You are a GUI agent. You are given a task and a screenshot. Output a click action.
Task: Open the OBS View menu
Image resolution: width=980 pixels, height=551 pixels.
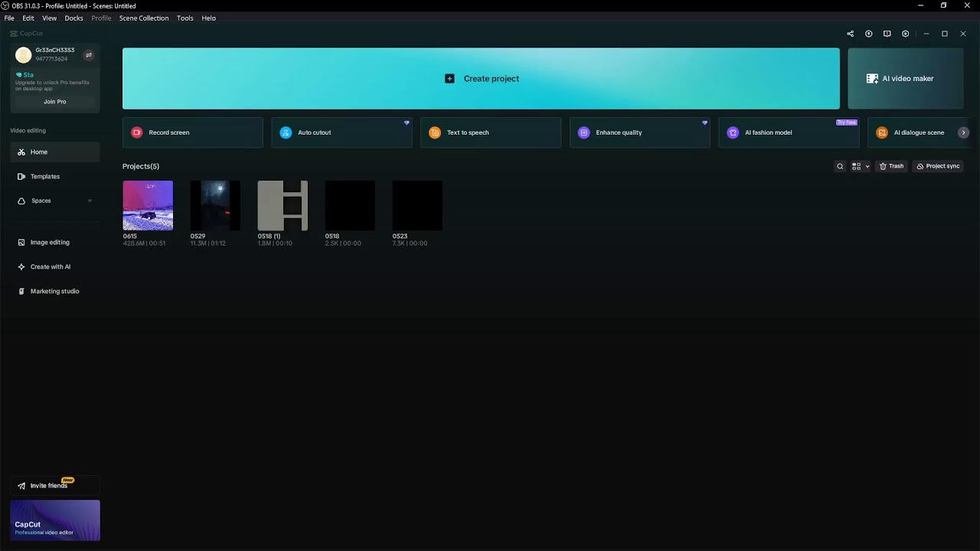[x=49, y=18]
